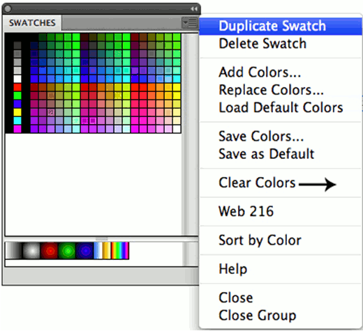Click the round close dot on panel titlebar
Viewport: 363px width, 331px height.
pyautogui.click(x=8, y=9)
